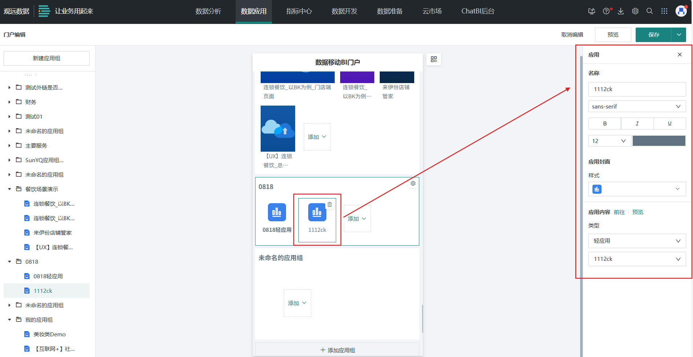Open the font size 12 dropdown
The width and height of the screenshot is (693, 357).
tap(609, 141)
